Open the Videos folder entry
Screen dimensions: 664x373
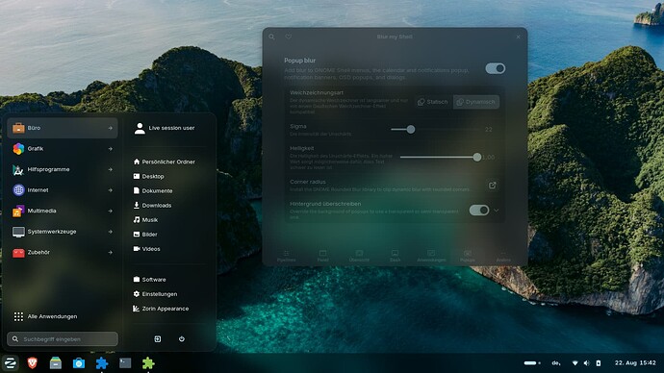[146, 249]
